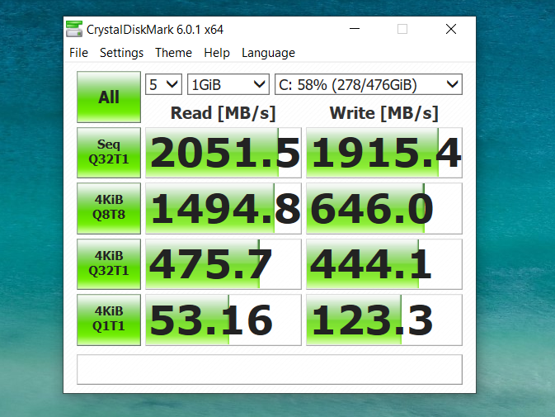This screenshot has width=555, height=417.
Task: Open the Theme menu
Action: click(x=173, y=53)
